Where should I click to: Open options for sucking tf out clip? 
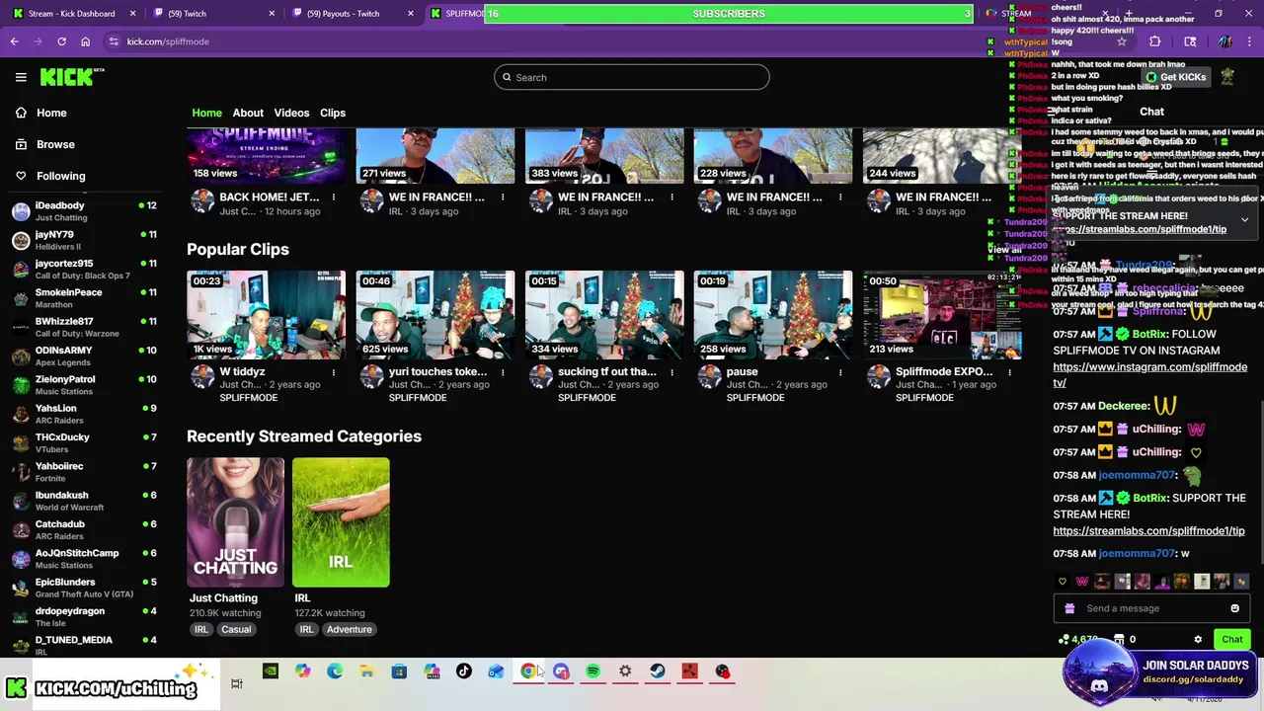[x=671, y=372]
